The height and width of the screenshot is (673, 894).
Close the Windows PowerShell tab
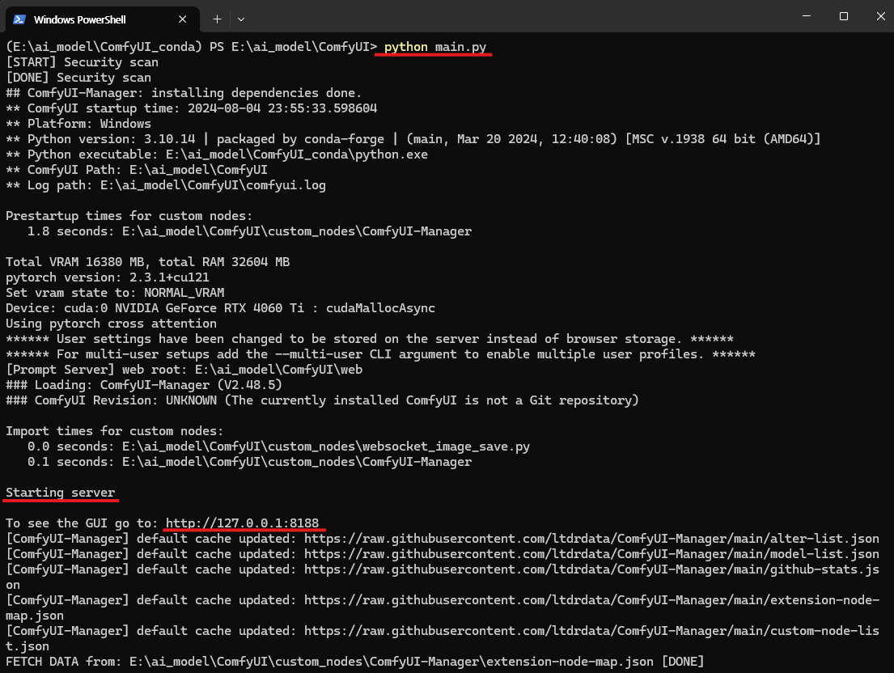183,19
